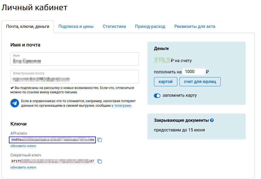Toggle the запомнить карту switch
This screenshot has height=179, width=261.
click(x=157, y=95)
